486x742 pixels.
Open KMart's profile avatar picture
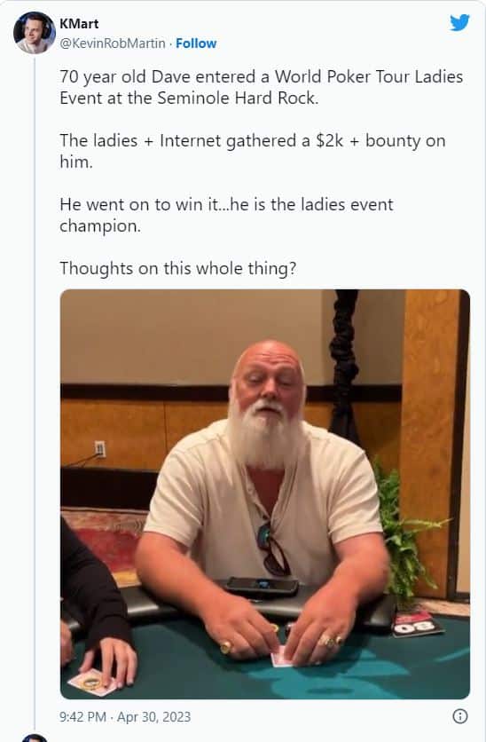click(x=34, y=33)
